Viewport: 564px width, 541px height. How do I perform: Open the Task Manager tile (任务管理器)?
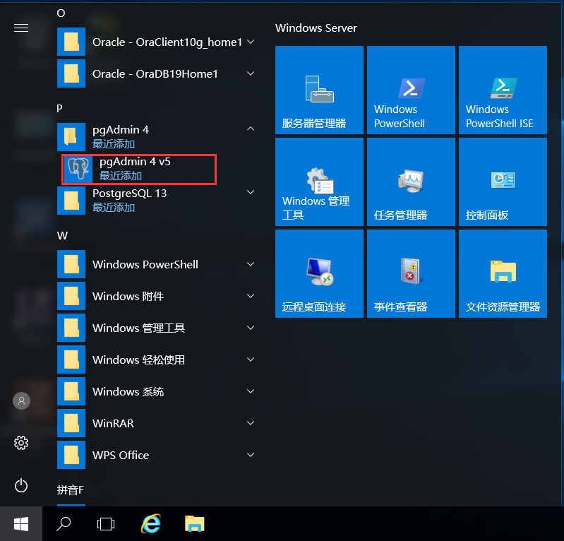[x=411, y=182]
